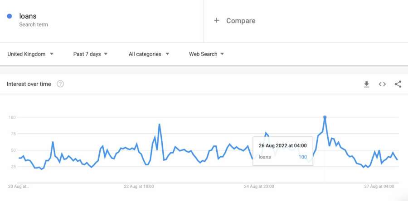This screenshot has height=201, width=408.
Task: Open the All categories dropdown
Action: 149,54
